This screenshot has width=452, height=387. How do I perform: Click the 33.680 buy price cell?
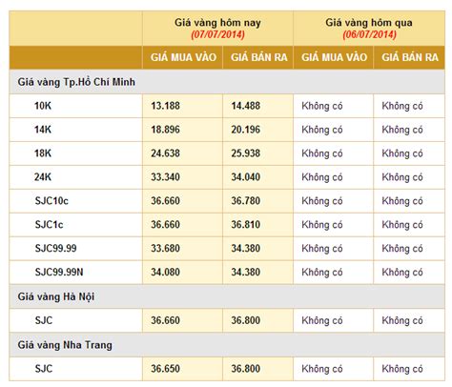(x=182, y=248)
